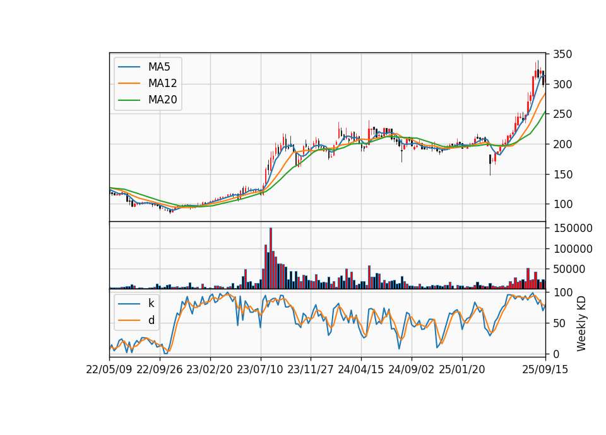Click the 100000 volume axis label

573,249
